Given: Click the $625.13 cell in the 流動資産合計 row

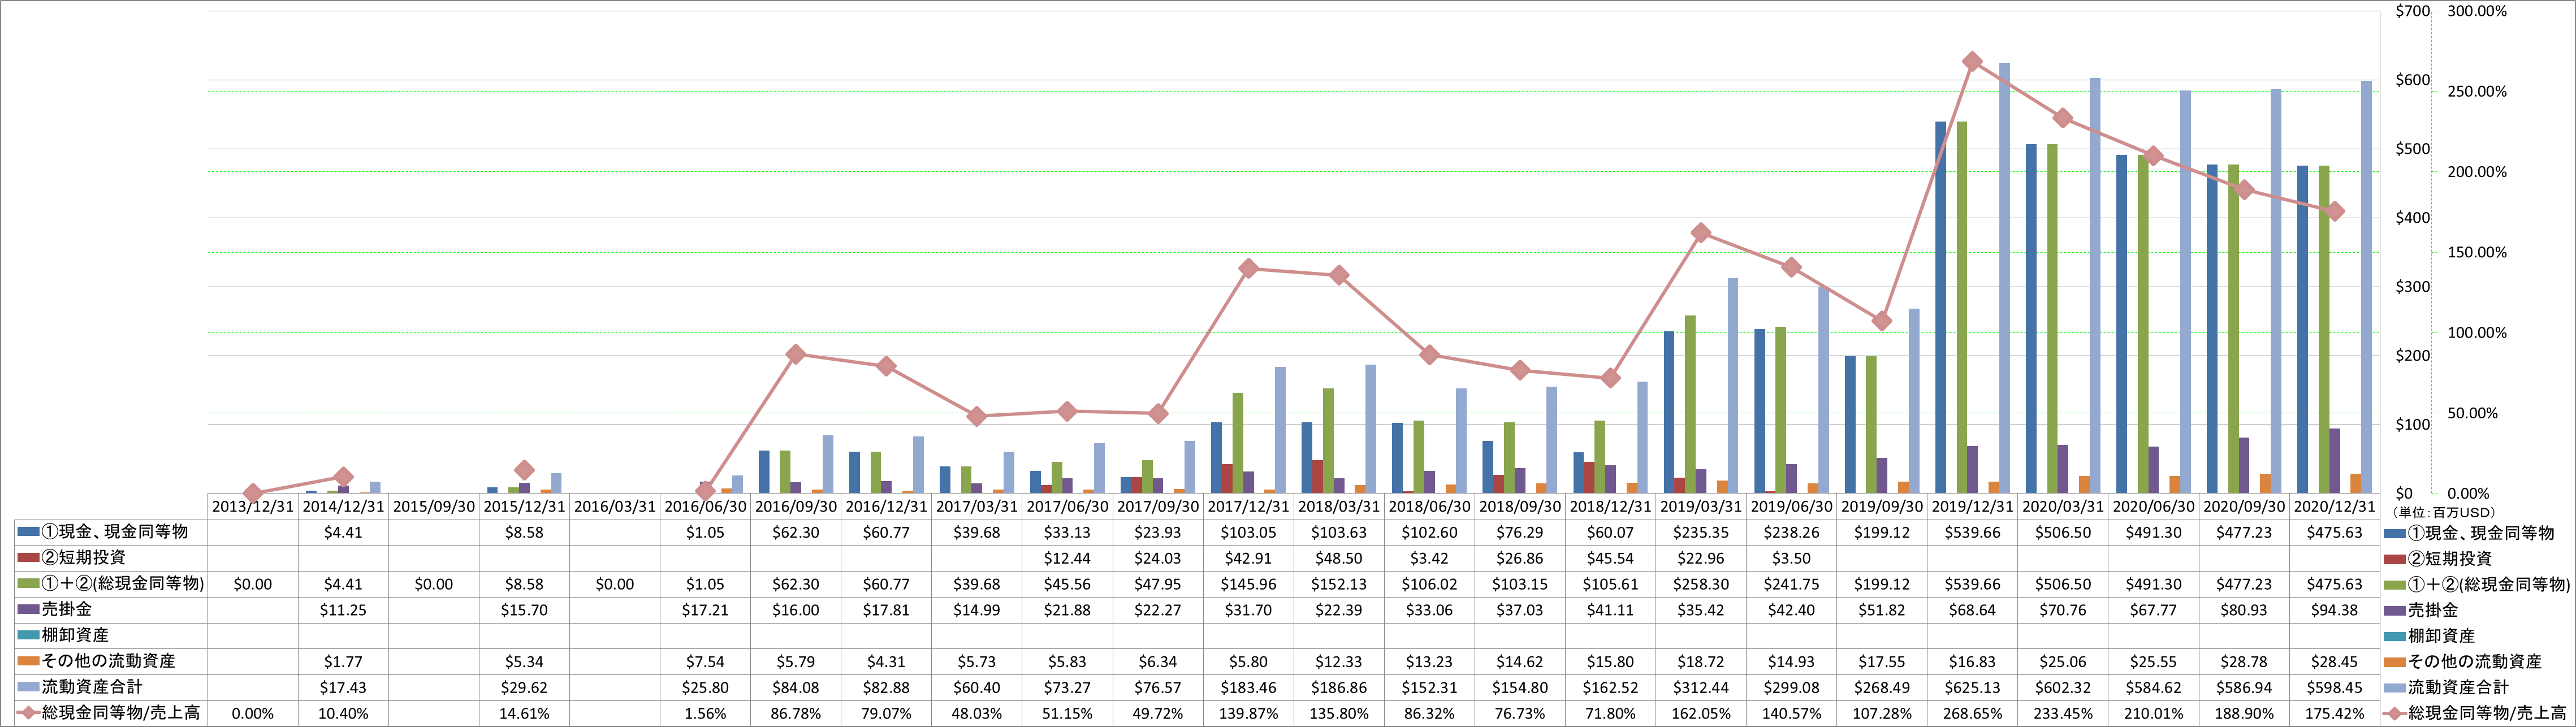Looking at the screenshot, I should (1972, 688).
